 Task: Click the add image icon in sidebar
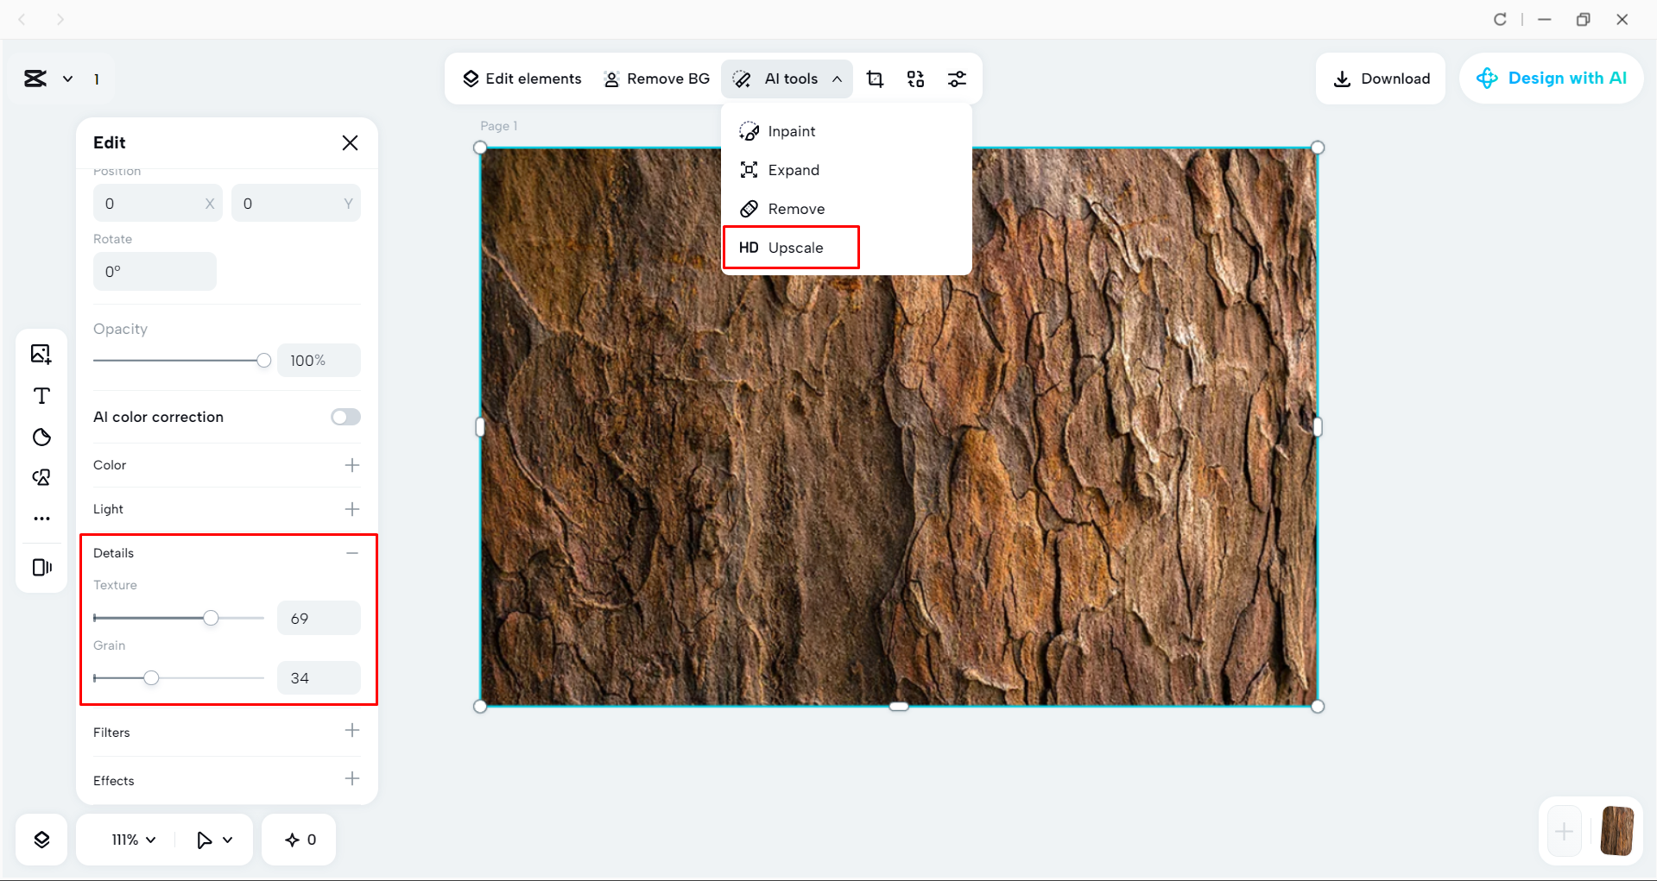coord(41,355)
